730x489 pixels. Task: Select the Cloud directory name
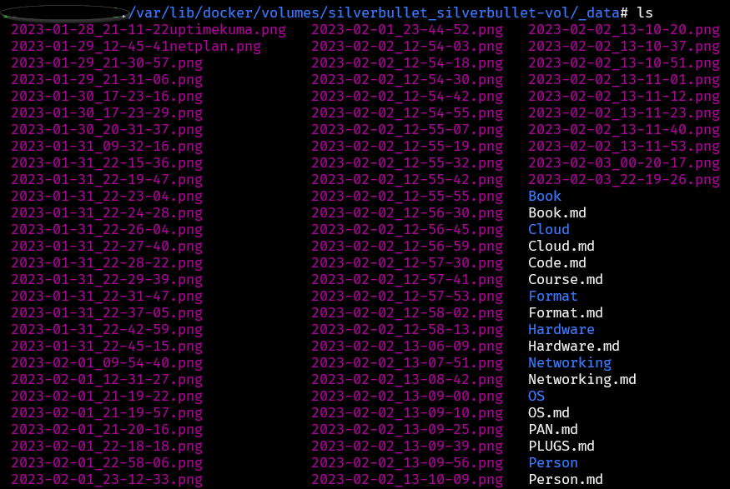click(549, 229)
